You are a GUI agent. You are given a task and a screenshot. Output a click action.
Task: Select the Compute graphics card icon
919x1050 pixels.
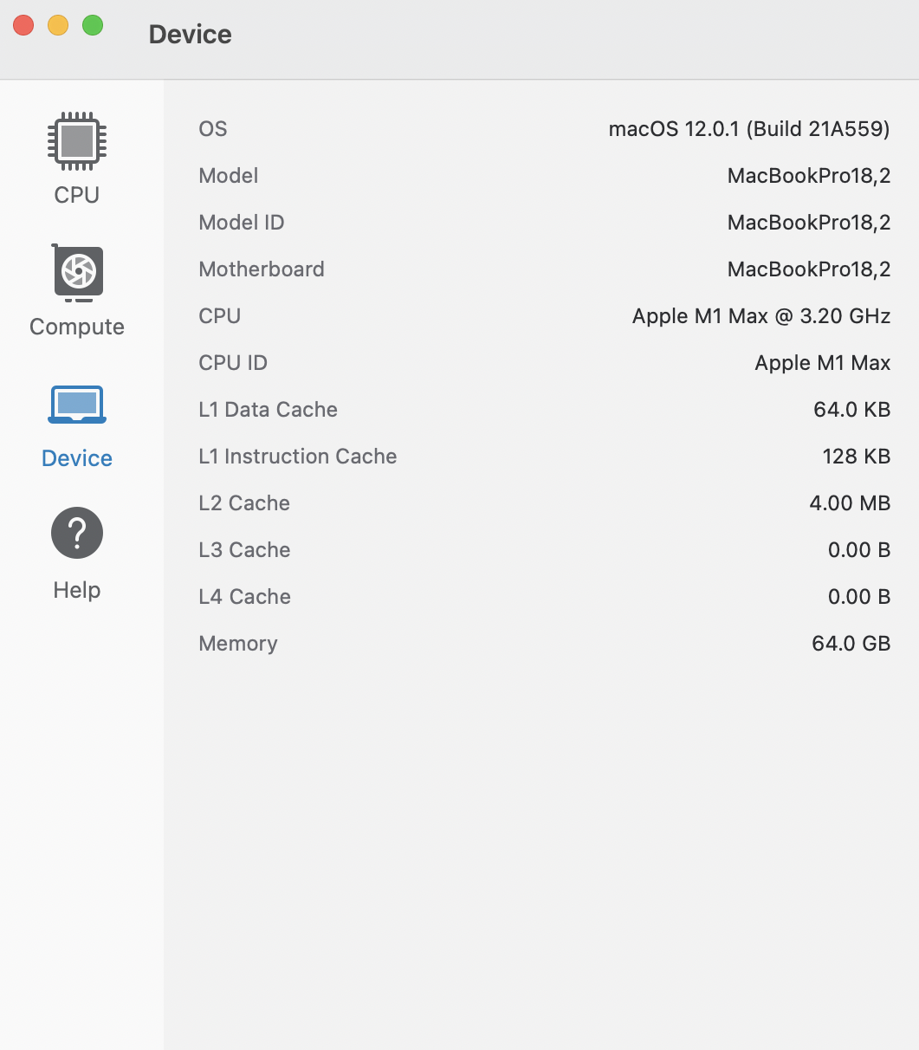point(78,273)
